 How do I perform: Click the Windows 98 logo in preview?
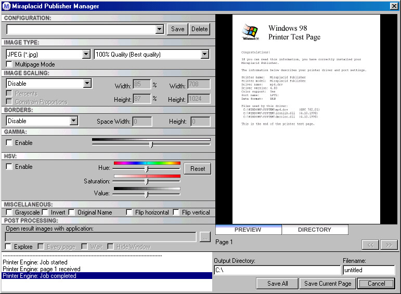[250, 32]
